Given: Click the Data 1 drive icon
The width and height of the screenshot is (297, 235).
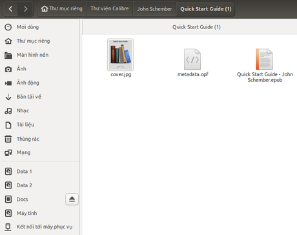Looking at the screenshot, I should (8, 172).
